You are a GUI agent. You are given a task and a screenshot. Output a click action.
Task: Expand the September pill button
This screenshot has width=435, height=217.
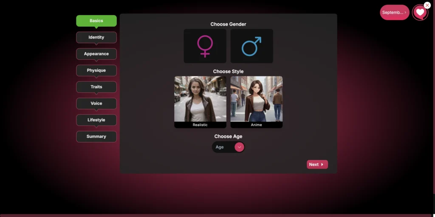pyautogui.click(x=394, y=12)
